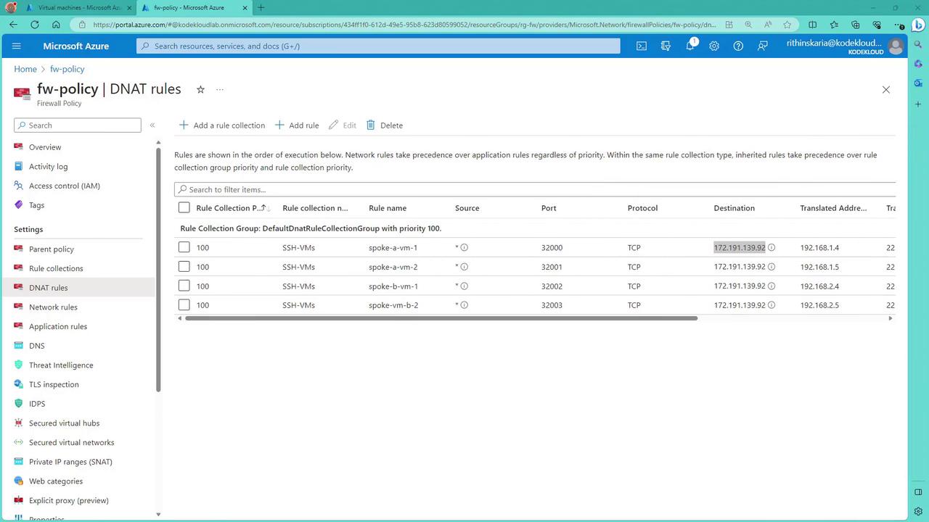Navigate to Home breadcrumb link

[x=25, y=69]
